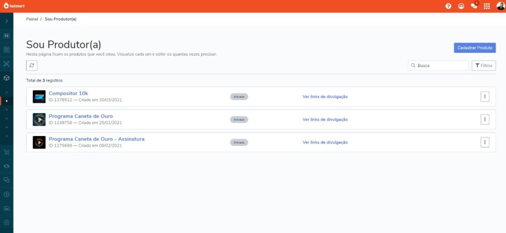Viewport: 506px width, 233px height.
Task: Click the text 'ID 1275698 — Criado em 08/02/2021'
Action: pyautogui.click(x=85, y=145)
